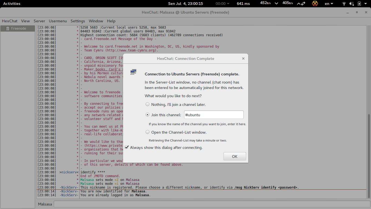The width and height of the screenshot is (371, 209).
Task: Select the Nothing, I'll join a channel later option
Action: tap(147, 104)
